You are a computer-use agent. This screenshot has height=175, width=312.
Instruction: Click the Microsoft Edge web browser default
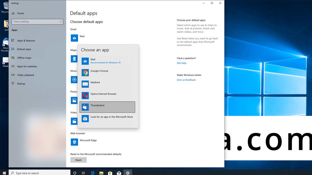(x=84, y=142)
